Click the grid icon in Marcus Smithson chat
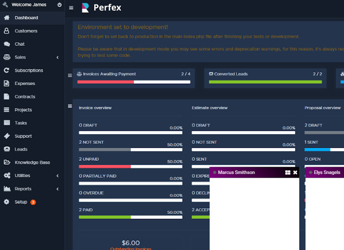Image resolution: width=344 pixels, height=250 pixels. [x=288, y=173]
